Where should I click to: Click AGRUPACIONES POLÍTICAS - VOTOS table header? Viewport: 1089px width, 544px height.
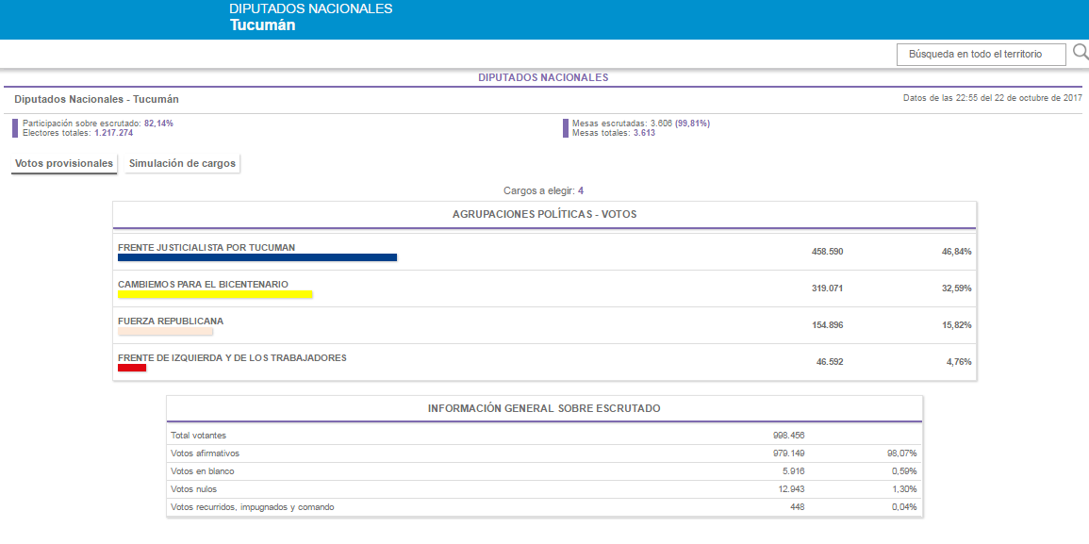click(x=544, y=215)
